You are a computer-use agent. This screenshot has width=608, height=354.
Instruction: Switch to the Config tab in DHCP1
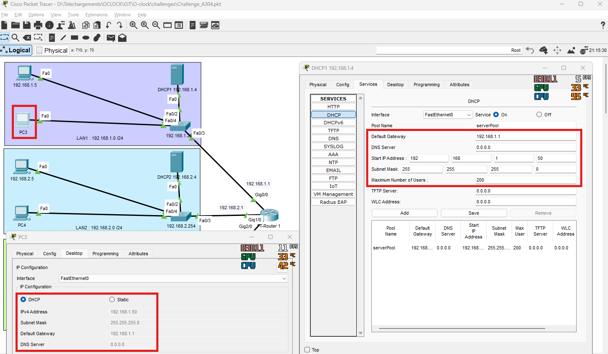pos(343,85)
